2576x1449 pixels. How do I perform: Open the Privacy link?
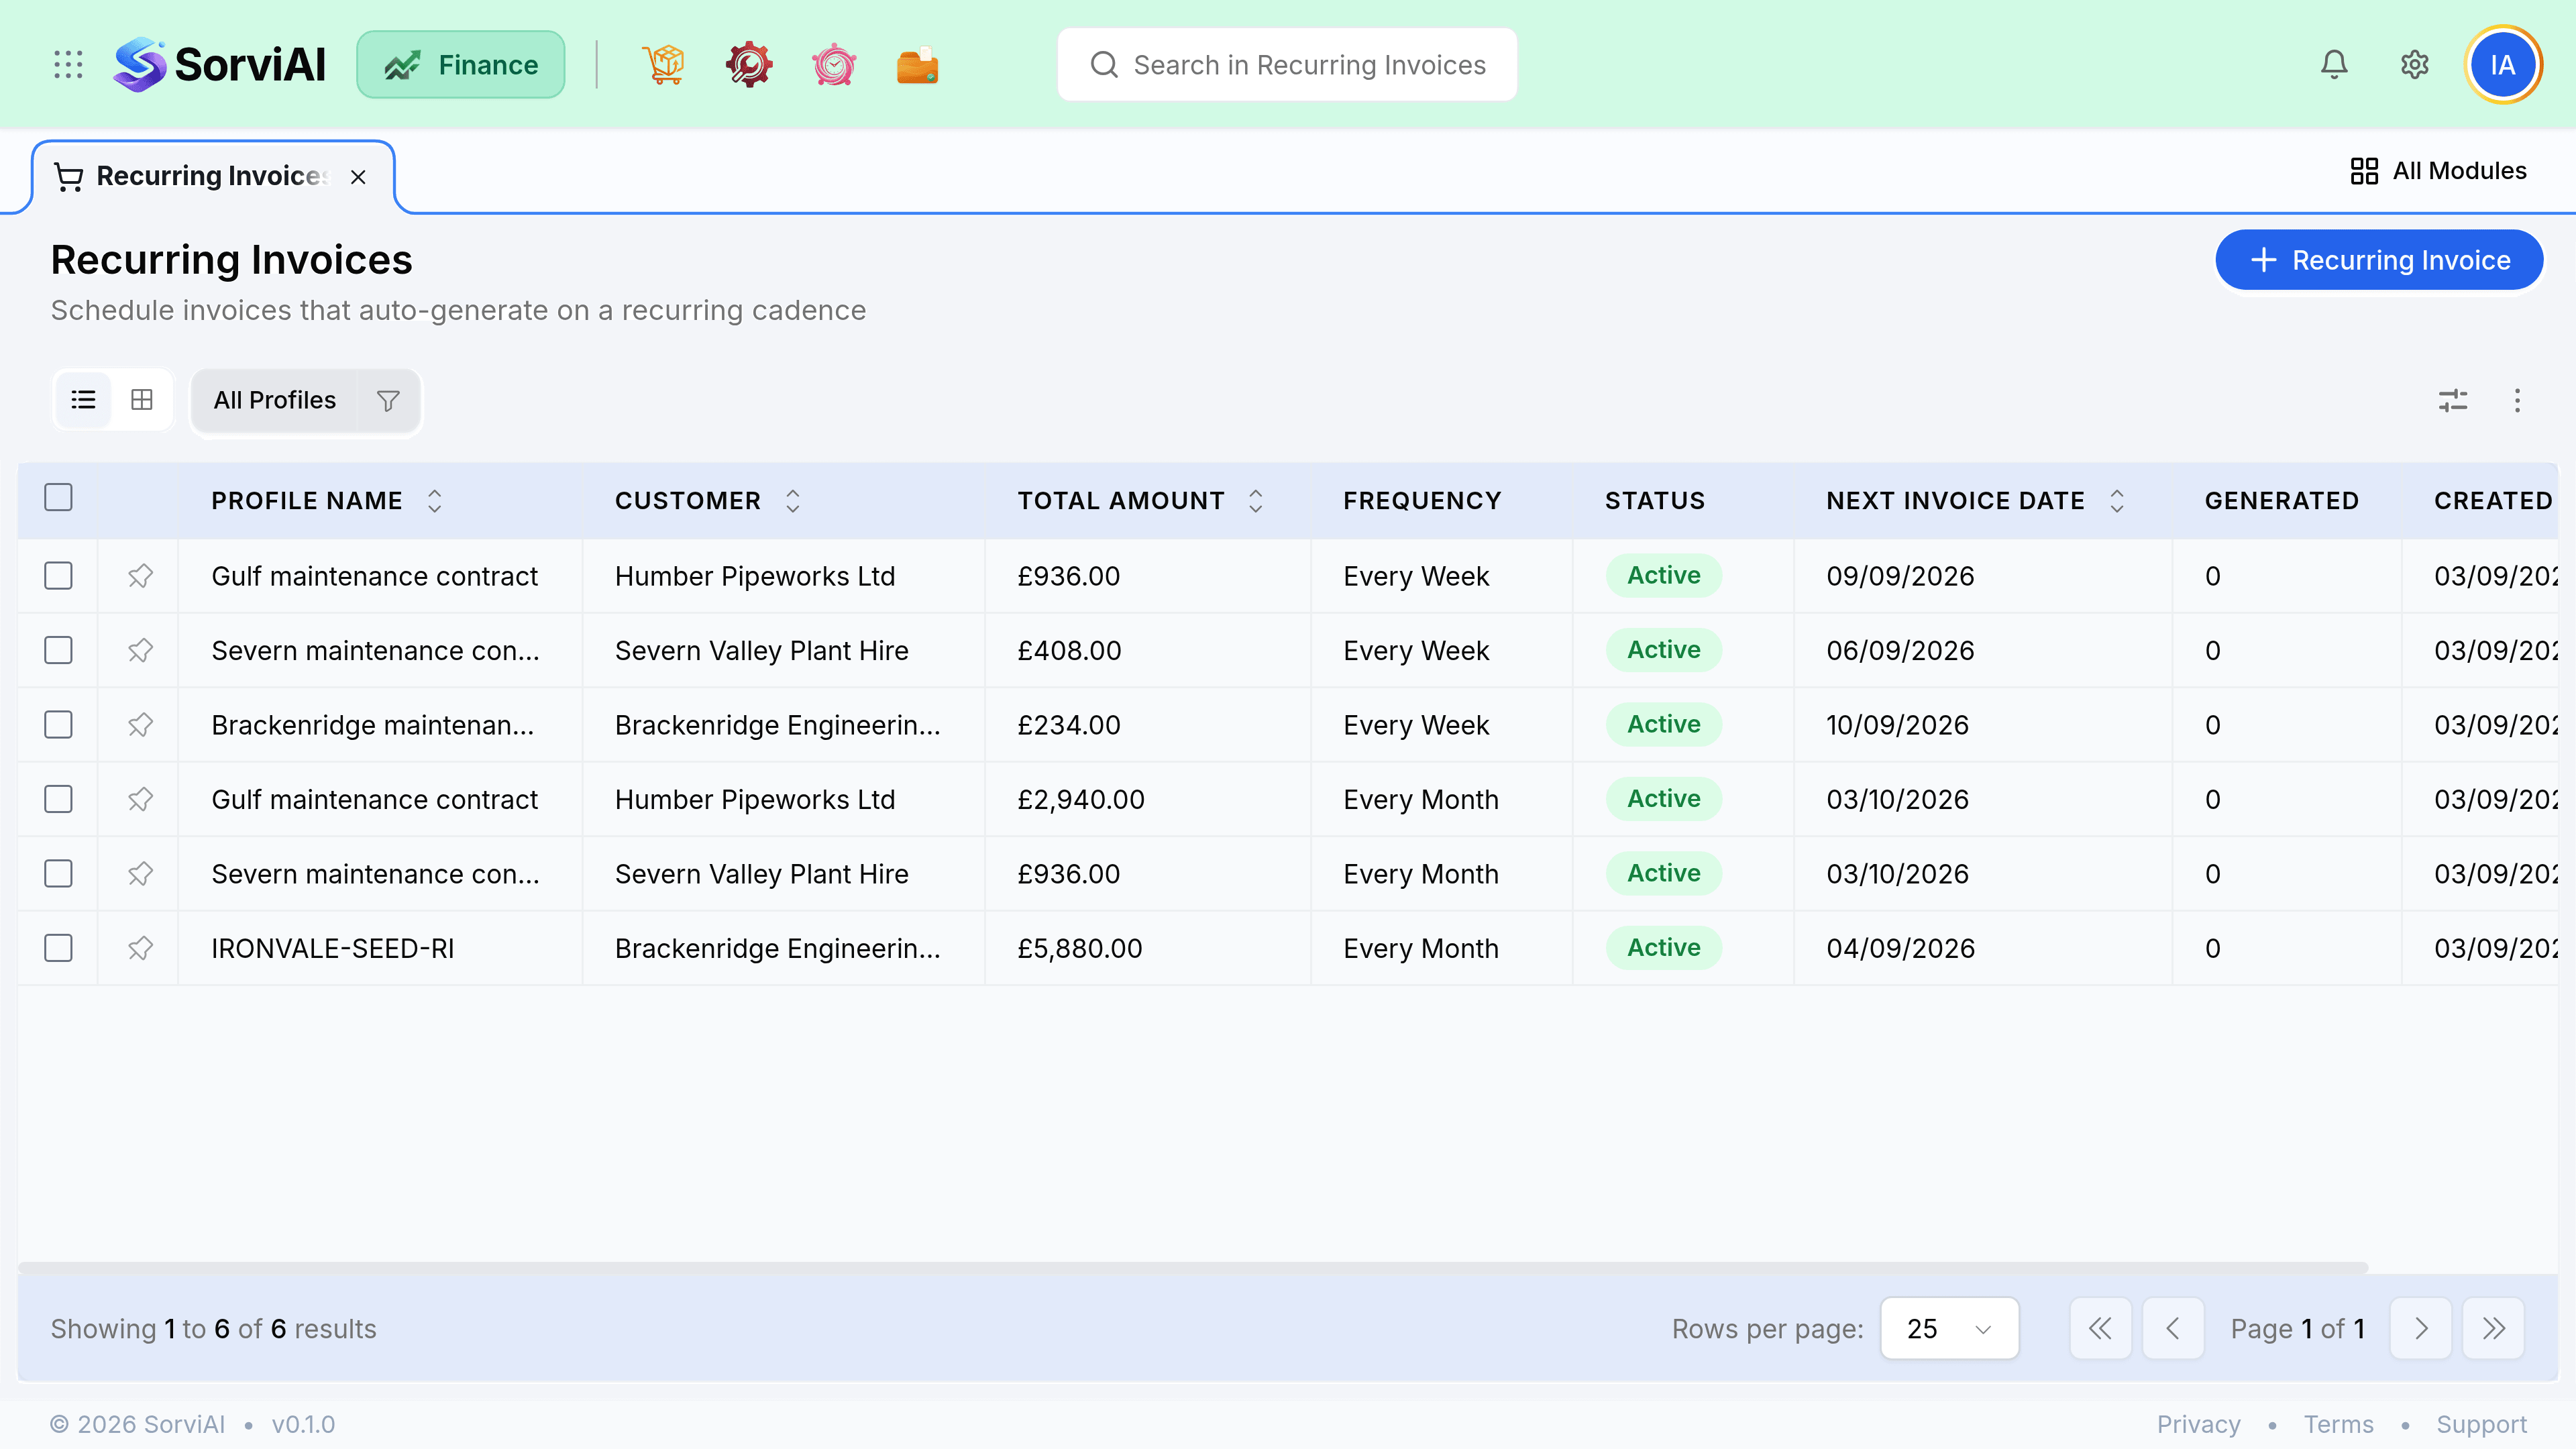2198,1424
